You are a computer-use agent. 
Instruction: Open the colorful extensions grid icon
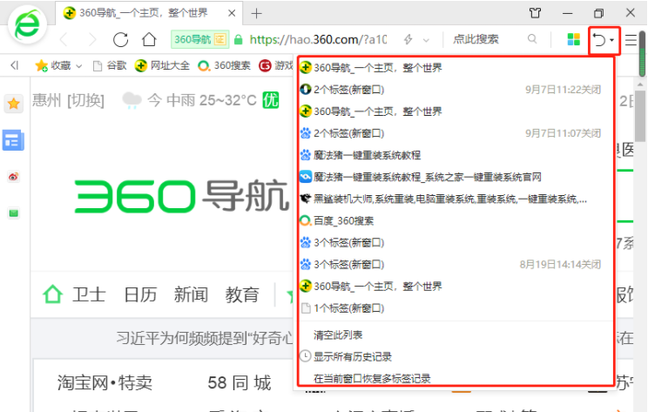tap(573, 40)
